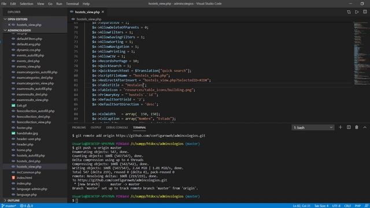This screenshot has height=208, width=370.
Task: Kill the terminal with trash icon
Action: pyautogui.click(x=357, y=127)
